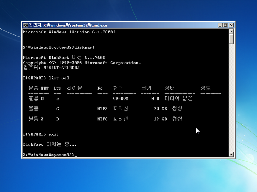This screenshot has height=192, width=257.
Task: Click the 'list vol' command line
Action: 46,78
